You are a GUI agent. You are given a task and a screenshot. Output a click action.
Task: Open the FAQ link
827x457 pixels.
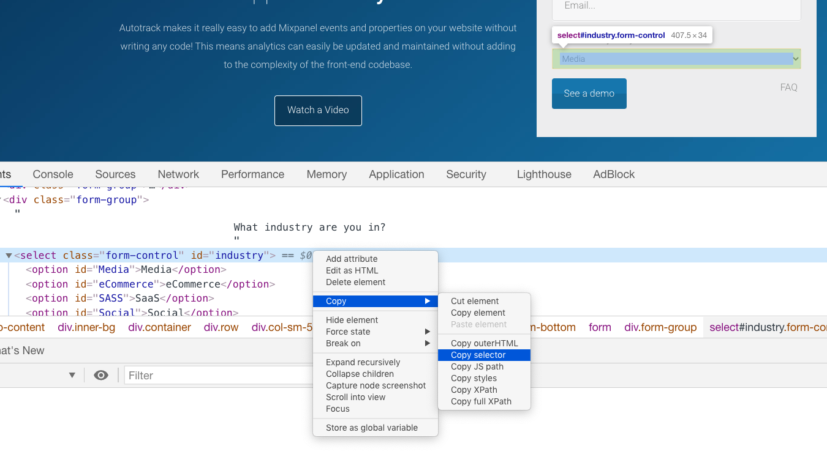(x=789, y=87)
